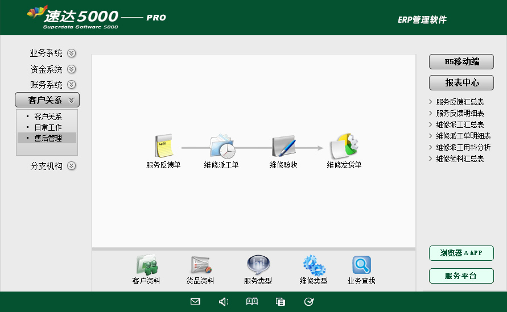The width and height of the screenshot is (507, 312).
Task: Collapse the 客户关系 section chevron
Action: (x=72, y=101)
